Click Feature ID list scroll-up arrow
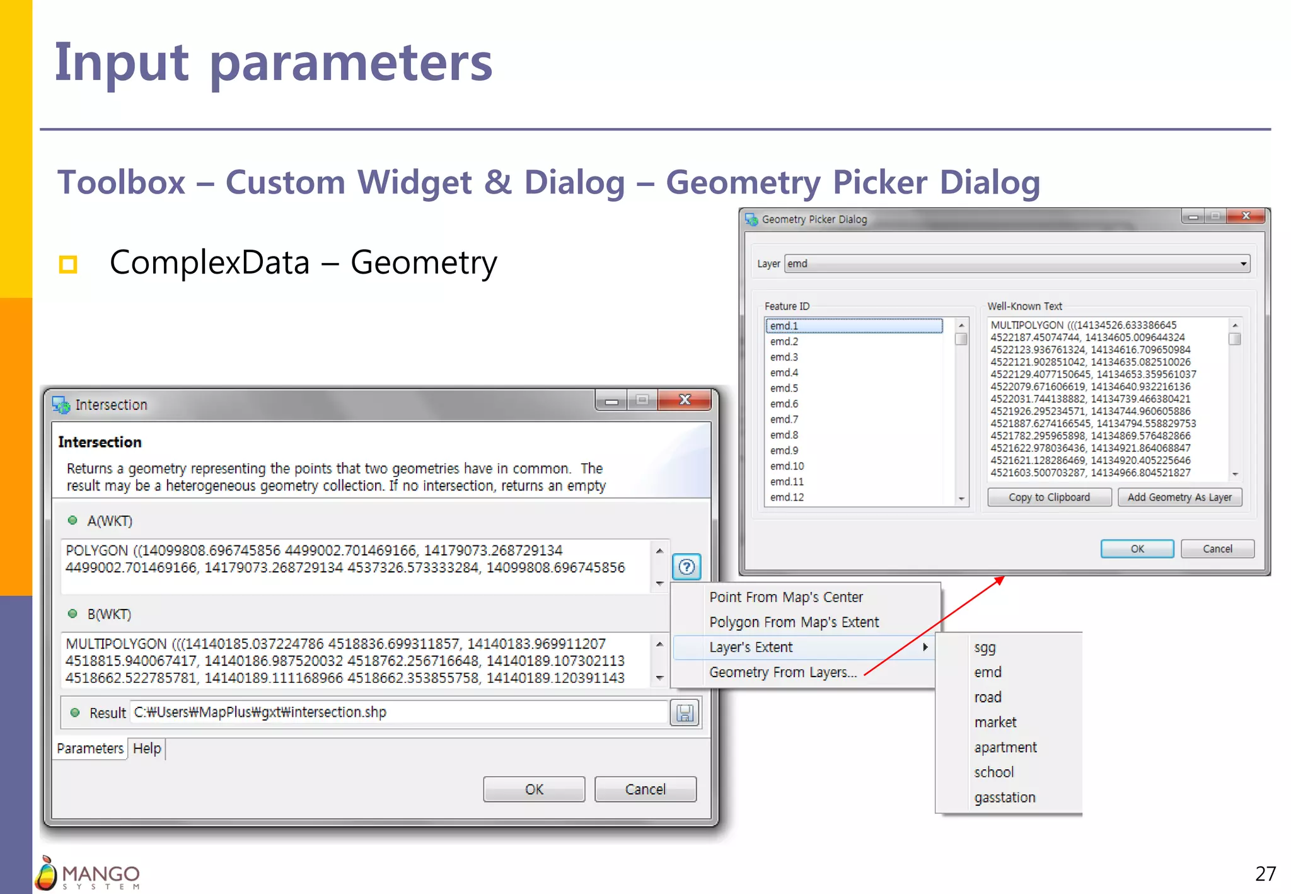1291x894 pixels. click(961, 325)
